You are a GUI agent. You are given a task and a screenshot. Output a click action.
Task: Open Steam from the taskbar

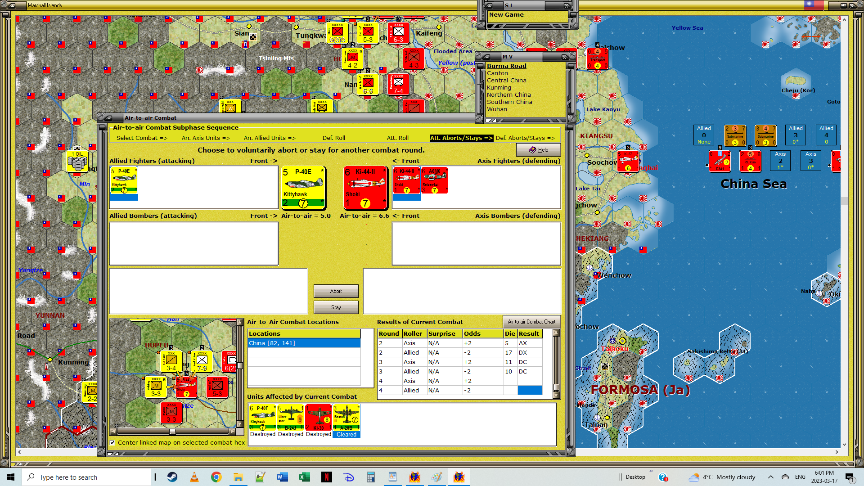[x=172, y=477]
